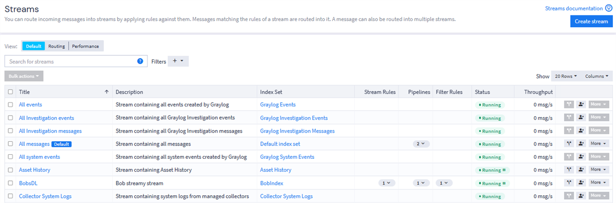The height and width of the screenshot is (203, 616).
Task: Switch to the Performance view
Action: point(86,46)
